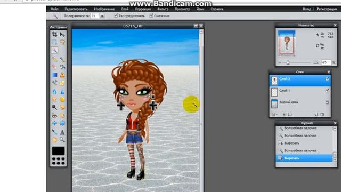Select the Spot Heal tool

click(62, 115)
